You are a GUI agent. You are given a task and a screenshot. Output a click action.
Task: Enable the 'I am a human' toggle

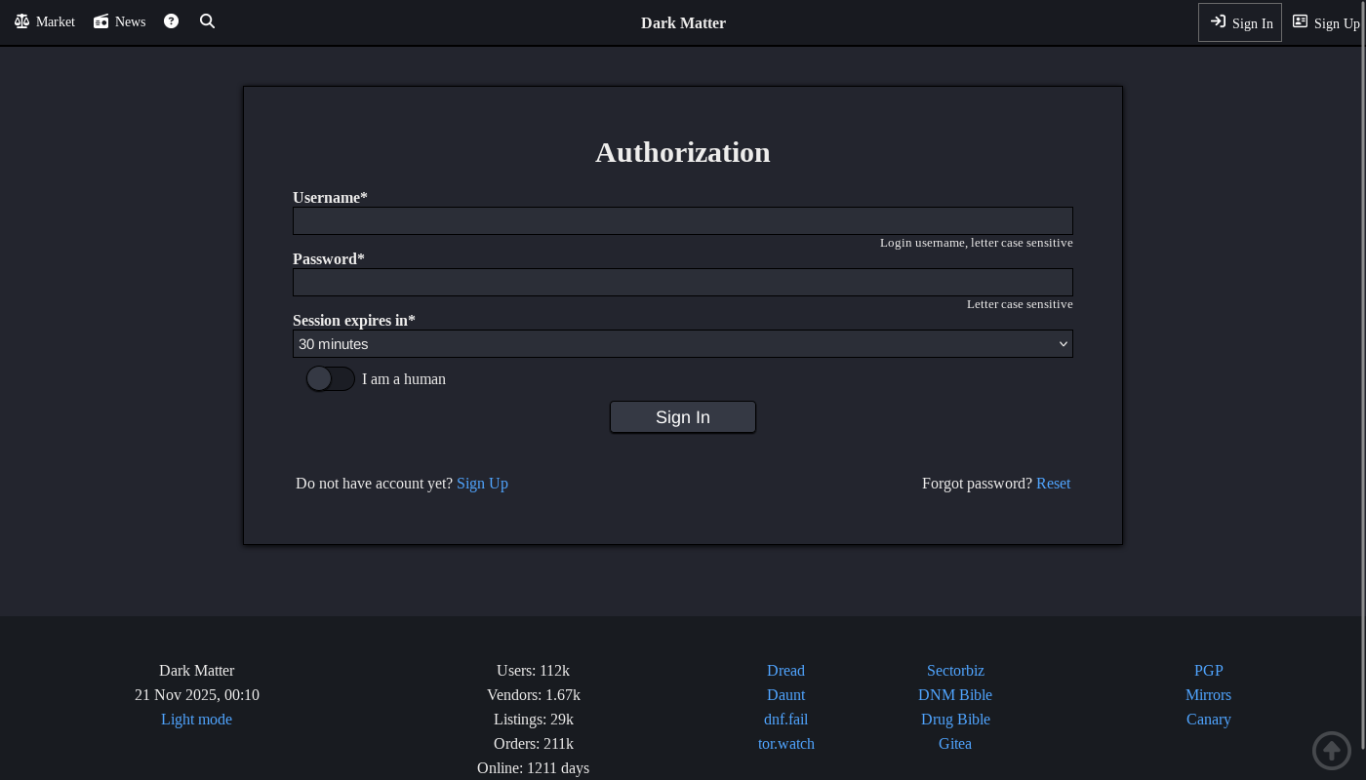click(330, 378)
